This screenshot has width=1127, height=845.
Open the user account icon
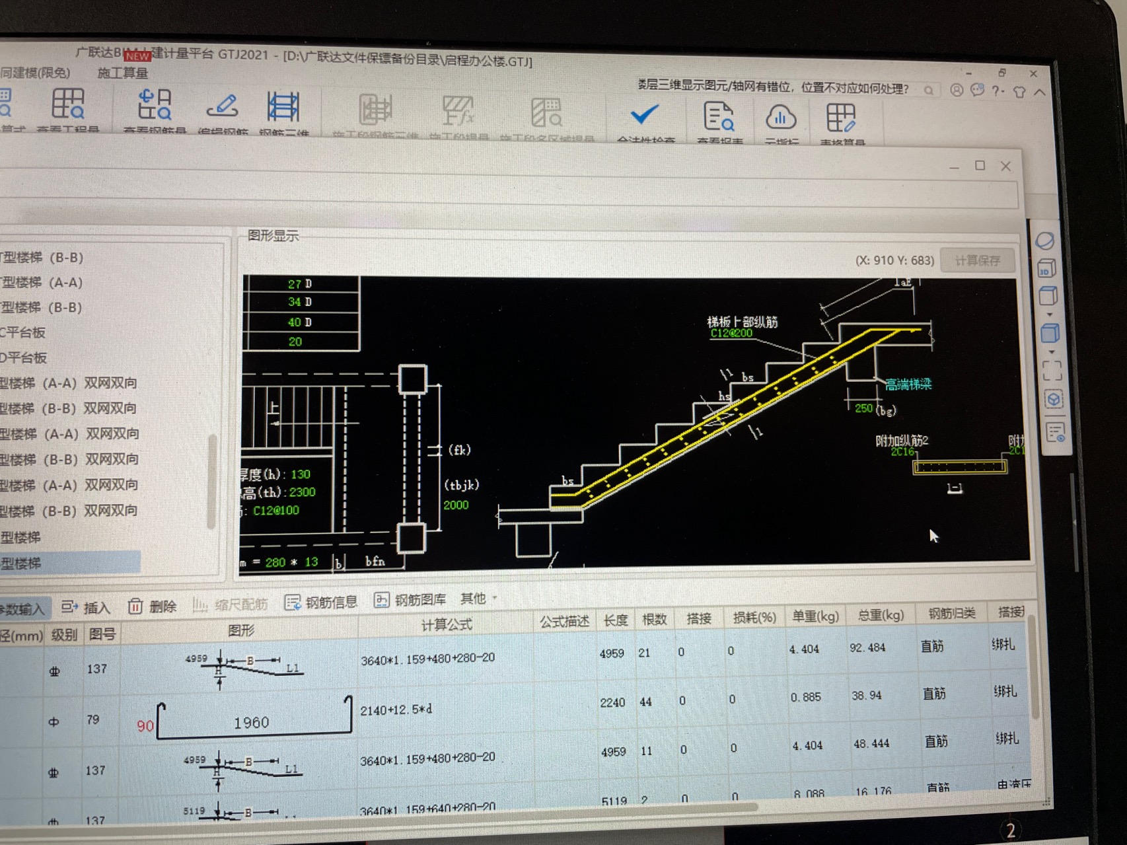956,91
